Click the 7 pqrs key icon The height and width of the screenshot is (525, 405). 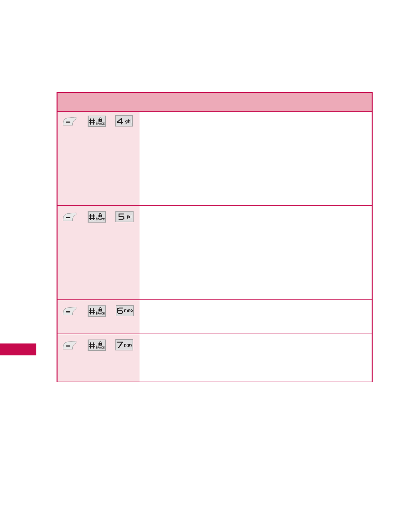click(124, 345)
